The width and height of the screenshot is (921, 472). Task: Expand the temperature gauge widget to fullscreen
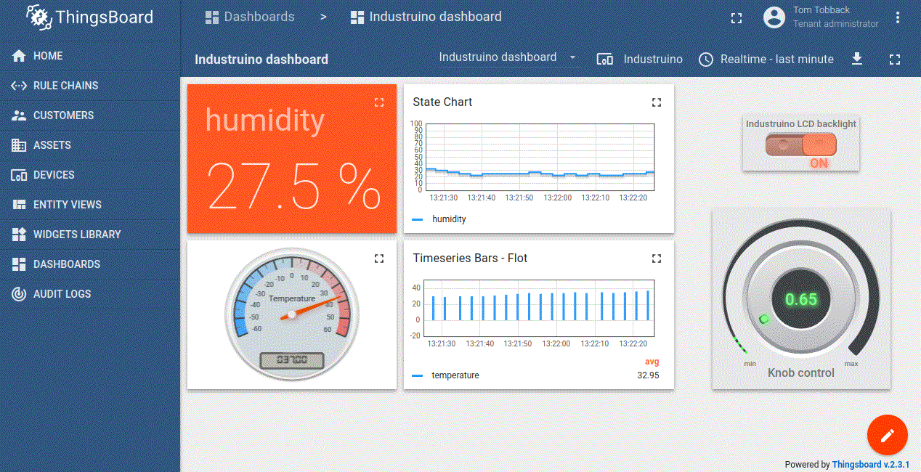click(378, 259)
